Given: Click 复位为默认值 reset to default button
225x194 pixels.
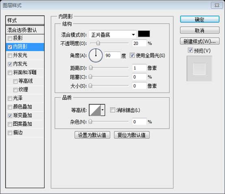Looking at the screenshot, I should point(132,135).
